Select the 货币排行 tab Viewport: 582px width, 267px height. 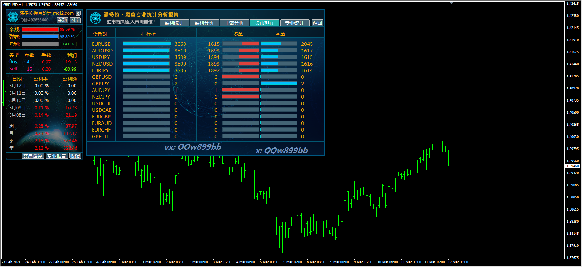coord(264,23)
